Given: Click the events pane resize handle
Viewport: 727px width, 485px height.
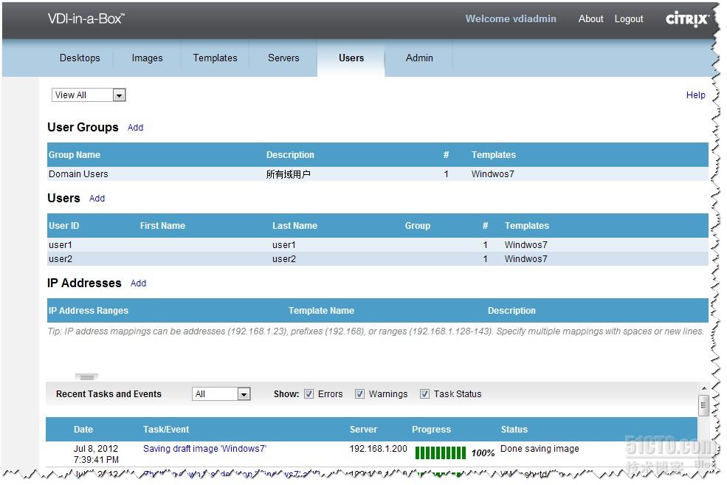Looking at the screenshot, I should pos(86,377).
